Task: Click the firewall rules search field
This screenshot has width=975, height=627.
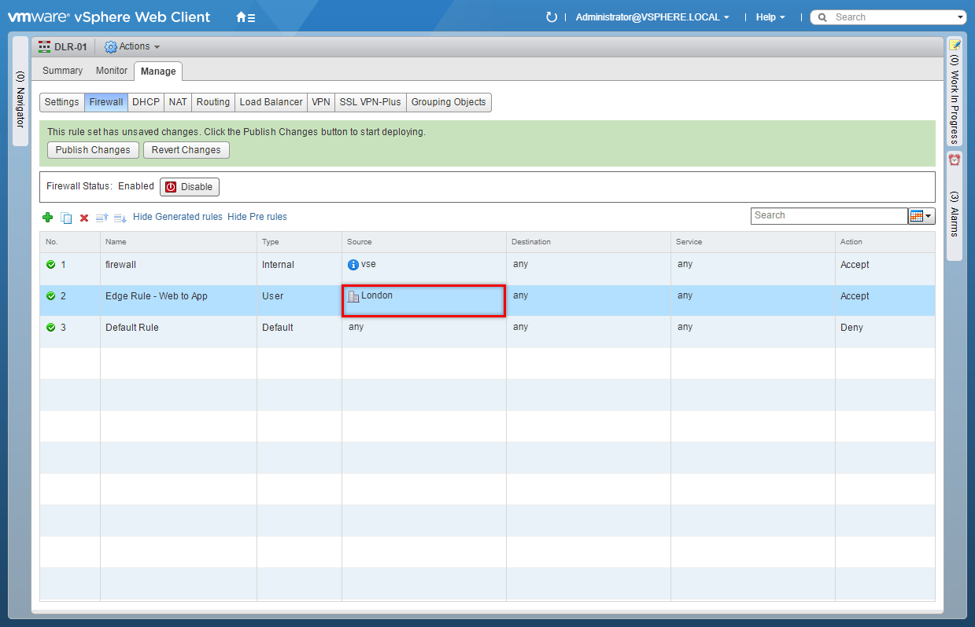Action: pos(829,216)
